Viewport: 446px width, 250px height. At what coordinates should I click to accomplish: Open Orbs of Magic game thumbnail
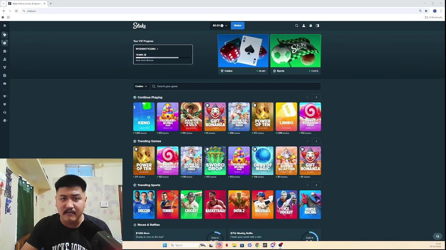(263, 161)
